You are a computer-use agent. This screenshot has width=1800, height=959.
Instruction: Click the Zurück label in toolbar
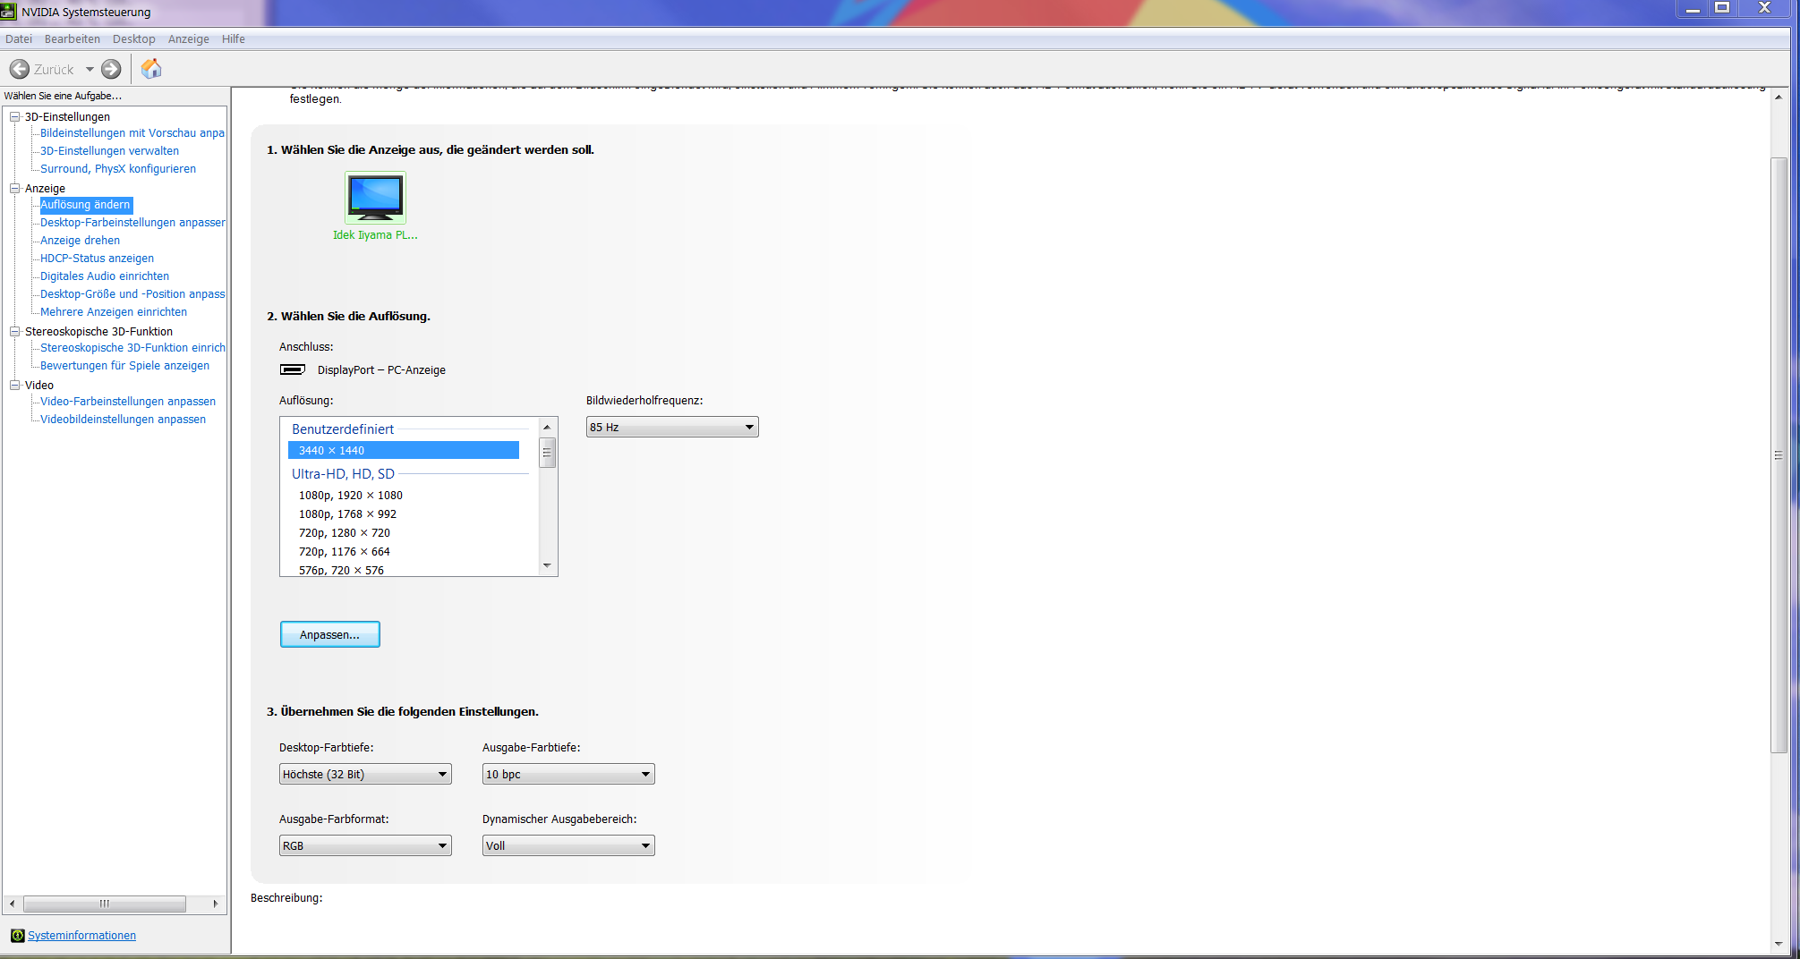[54, 69]
